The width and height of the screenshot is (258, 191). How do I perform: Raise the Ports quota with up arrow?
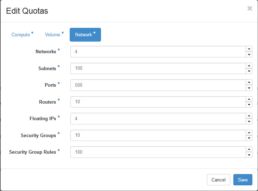tap(249, 82)
